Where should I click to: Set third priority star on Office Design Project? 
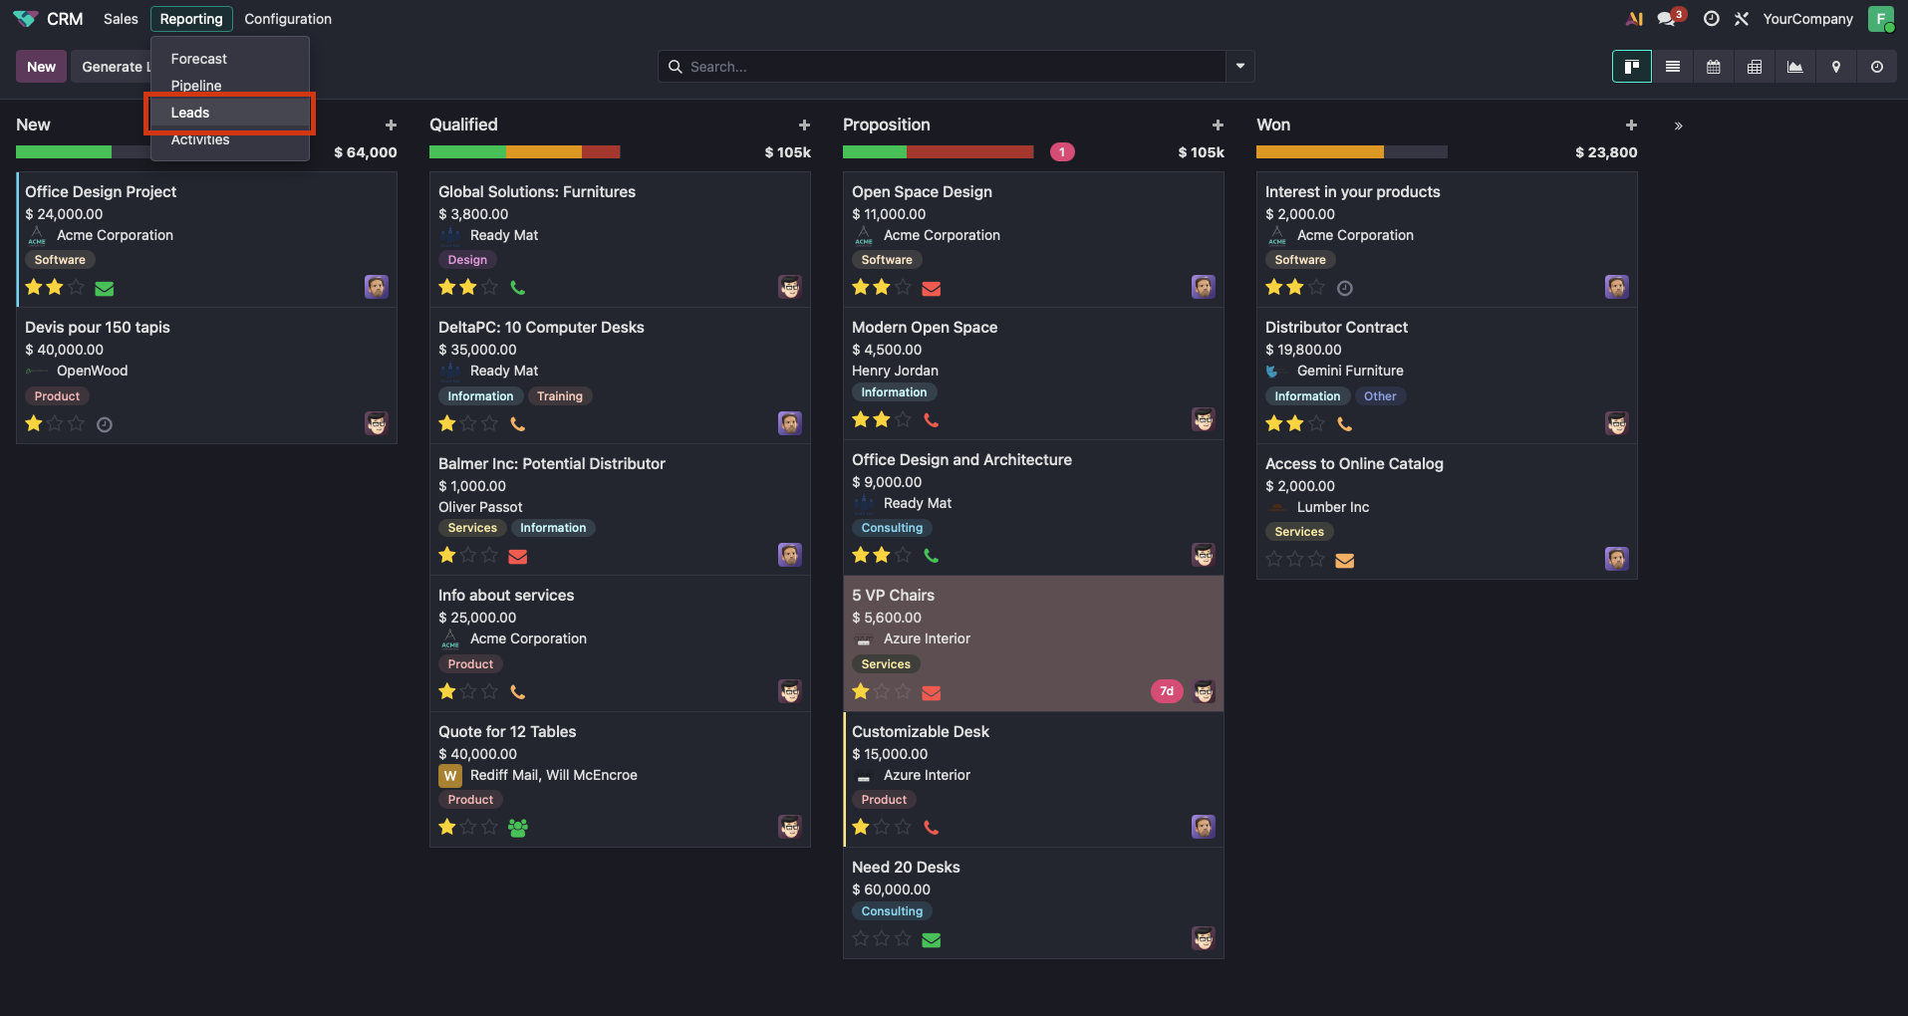pos(76,288)
